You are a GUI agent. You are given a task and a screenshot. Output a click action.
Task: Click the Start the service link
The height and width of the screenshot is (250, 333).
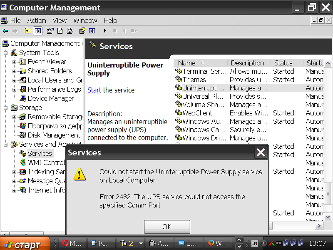click(94, 90)
